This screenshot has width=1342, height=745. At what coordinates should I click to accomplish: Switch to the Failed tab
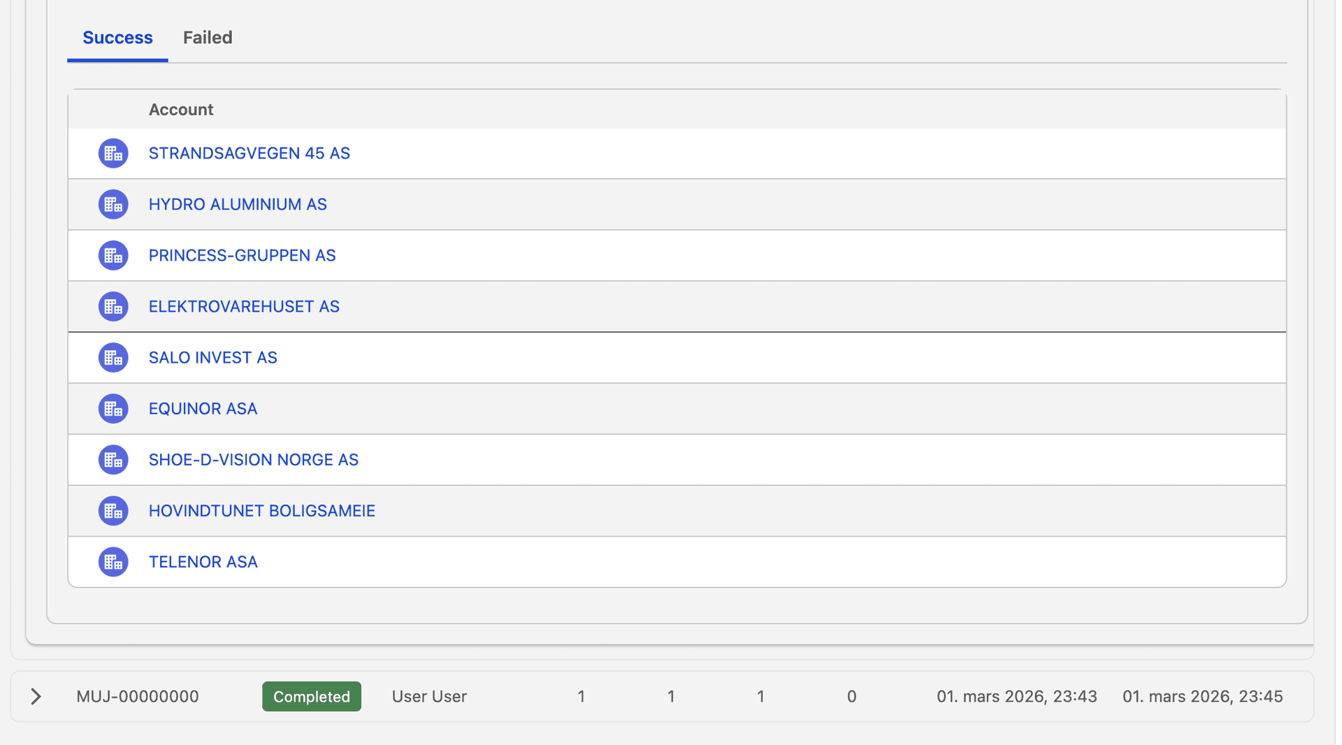207,38
